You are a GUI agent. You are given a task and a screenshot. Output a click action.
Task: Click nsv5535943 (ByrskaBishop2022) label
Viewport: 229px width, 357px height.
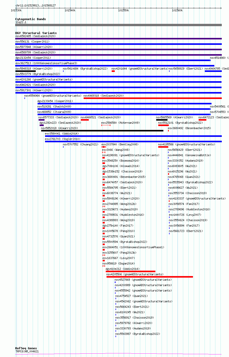coord(190,182)
